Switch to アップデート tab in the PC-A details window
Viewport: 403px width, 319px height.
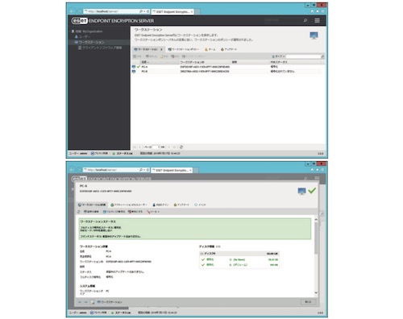click(x=181, y=205)
